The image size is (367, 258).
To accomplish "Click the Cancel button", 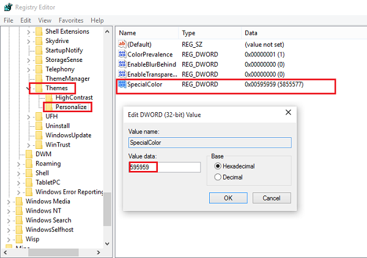I will click(272, 198).
